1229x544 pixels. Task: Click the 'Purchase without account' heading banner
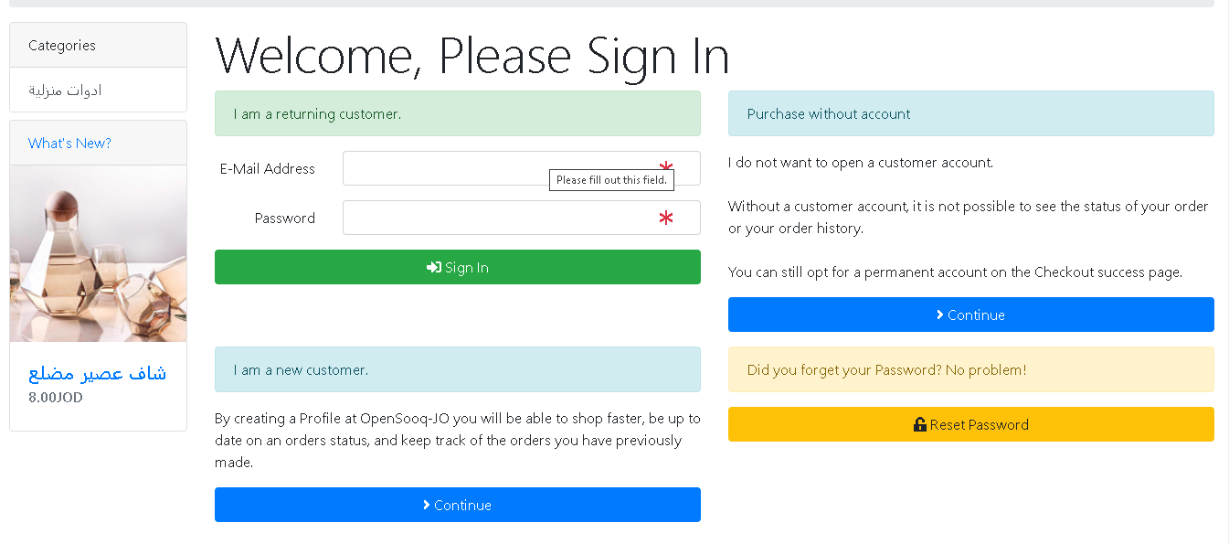(971, 113)
